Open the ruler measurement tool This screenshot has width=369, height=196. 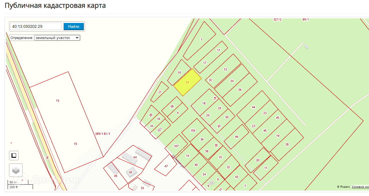tap(14, 156)
